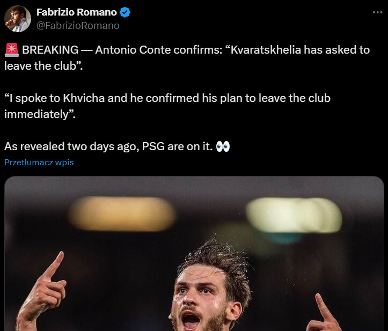This screenshot has height=331, width=388.
Task: Click the blue verified badge
Action: 126,12
